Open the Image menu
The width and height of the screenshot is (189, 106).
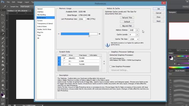(x=20, y=2)
